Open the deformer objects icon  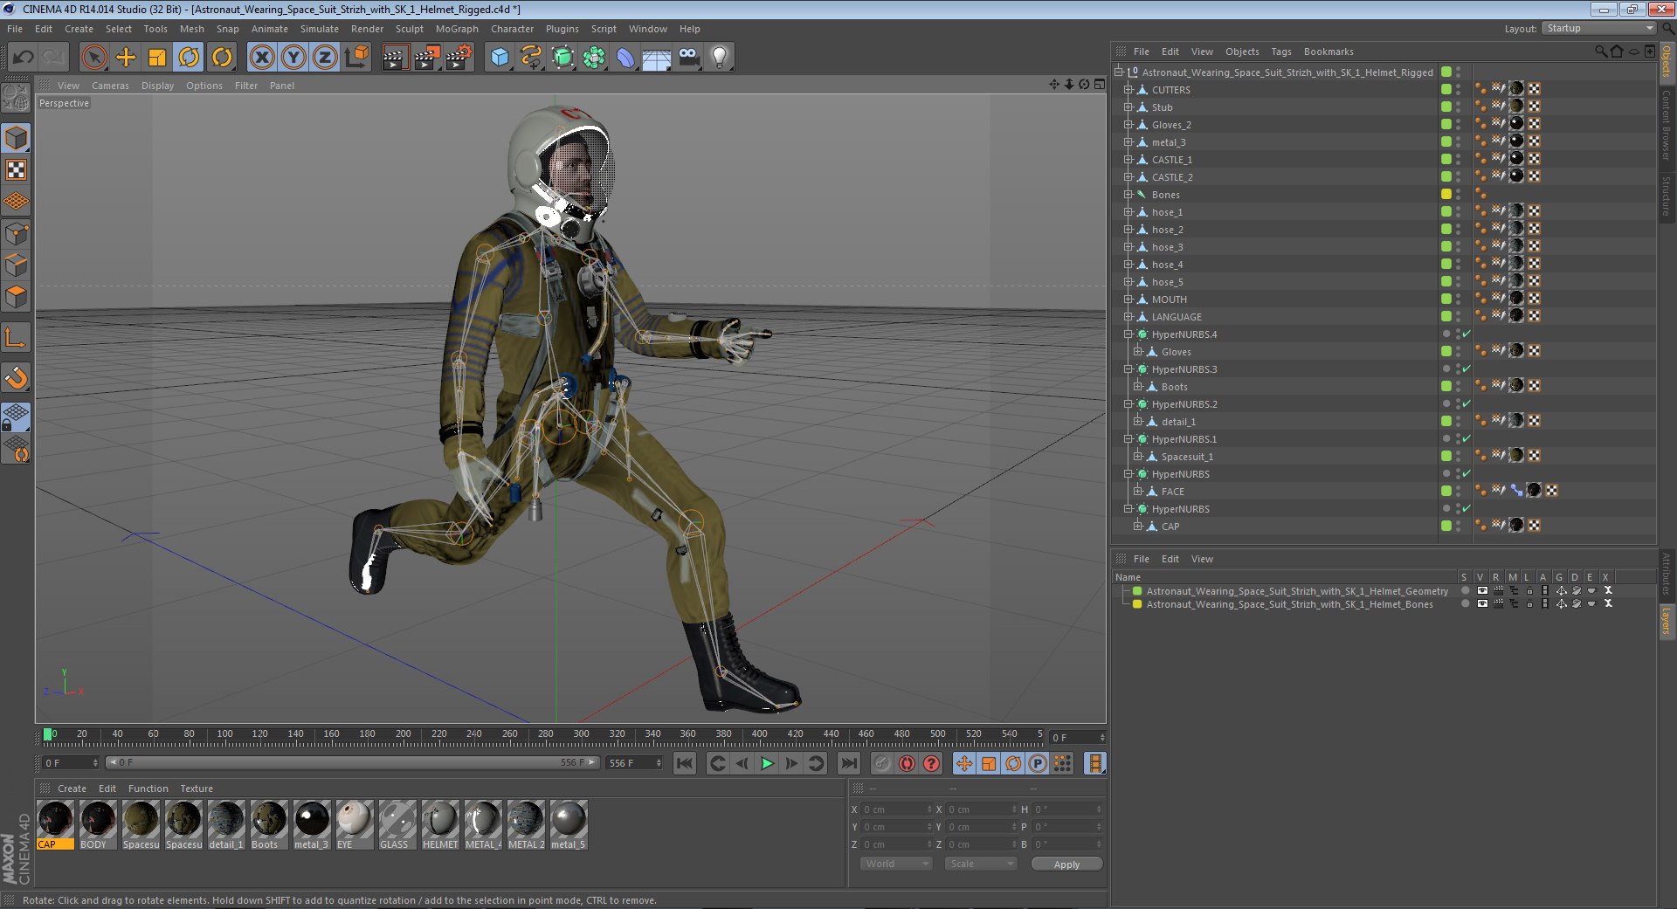click(x=625, y=58)
